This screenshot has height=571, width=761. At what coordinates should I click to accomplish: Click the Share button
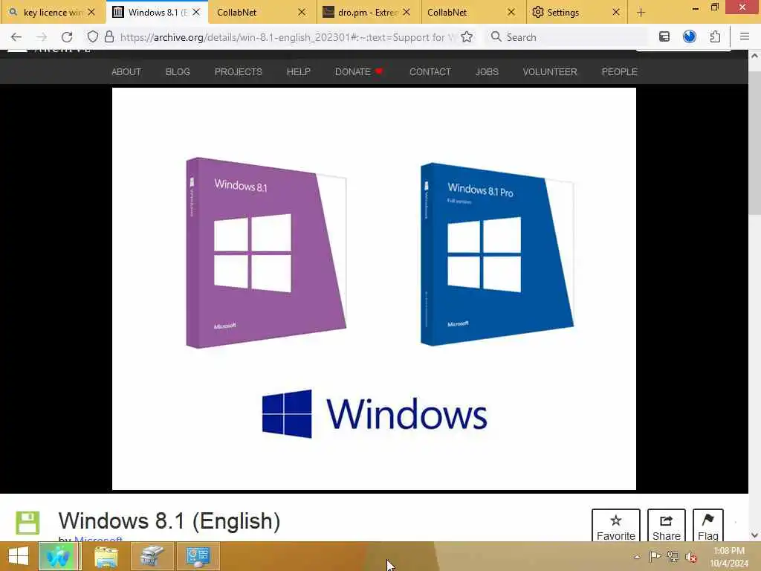pos(666,526)
